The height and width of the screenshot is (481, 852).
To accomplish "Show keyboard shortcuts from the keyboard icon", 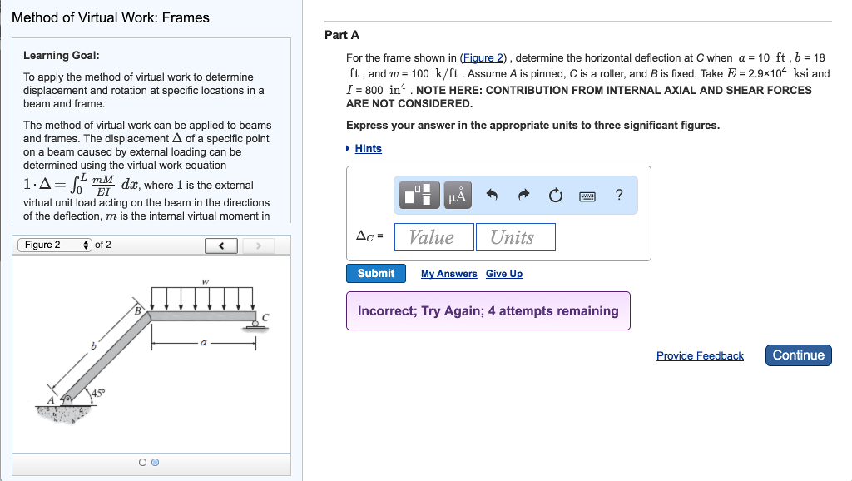I will click(587, 196).
